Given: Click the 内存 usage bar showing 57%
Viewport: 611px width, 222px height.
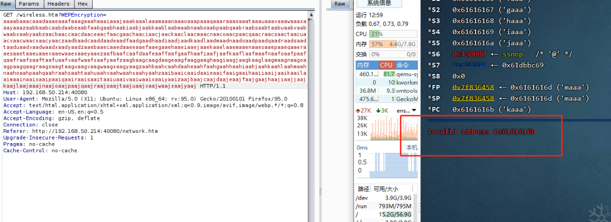Looking at the screenshot, I should tap(394, 44).
